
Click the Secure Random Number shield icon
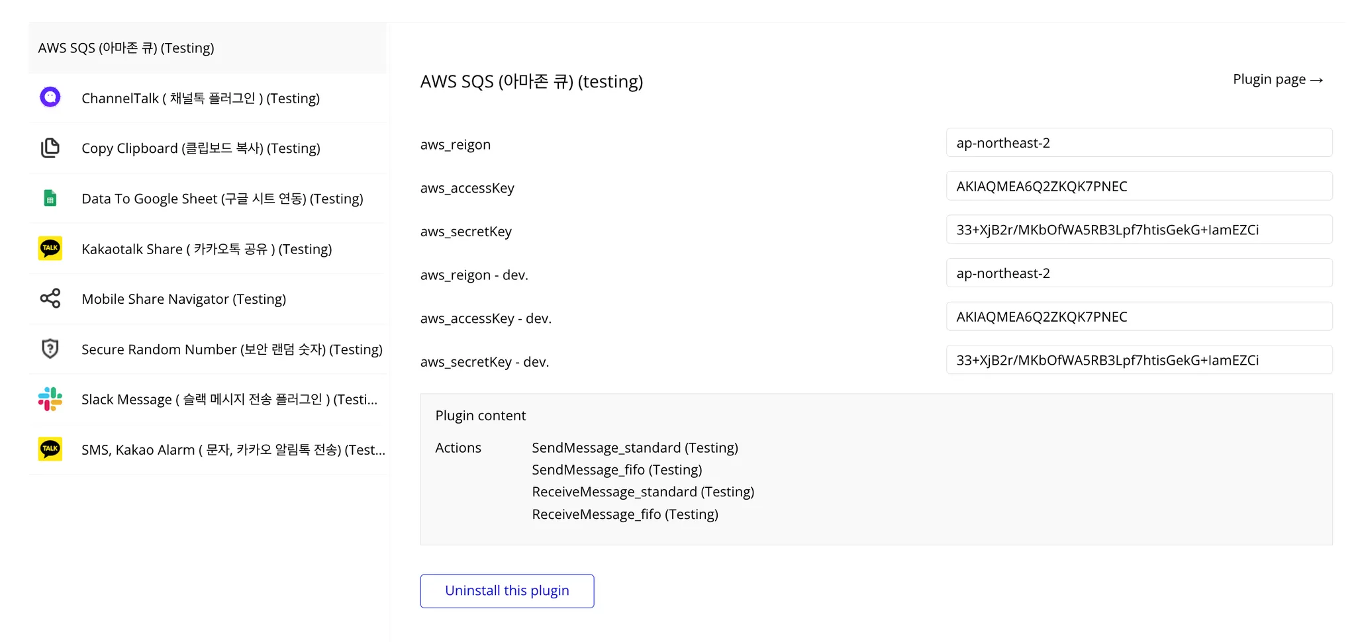coord(50,349)
